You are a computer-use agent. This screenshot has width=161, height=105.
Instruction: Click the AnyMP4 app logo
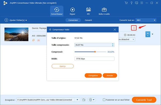(x=5, y=3)
